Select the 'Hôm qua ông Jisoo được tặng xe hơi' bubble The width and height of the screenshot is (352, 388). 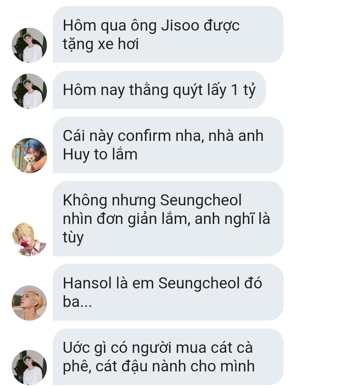168,35
